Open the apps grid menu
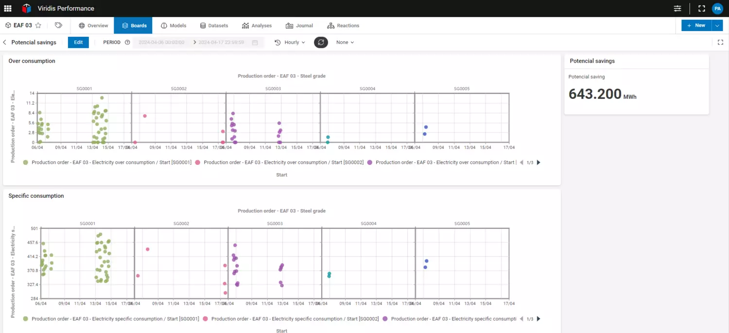The width and height of the screenshot is (729, 333). pos(8,8)
